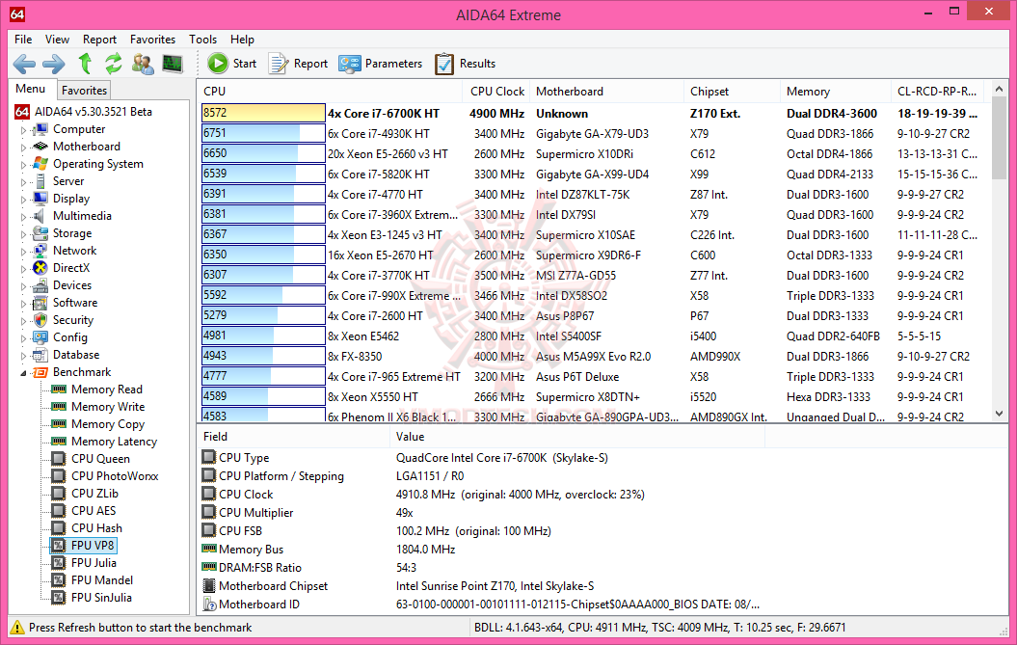The image size is (1017, 645).
Task: Open the Memory Read benchmark
Action: pyautogui.click(x=106, y=390)
